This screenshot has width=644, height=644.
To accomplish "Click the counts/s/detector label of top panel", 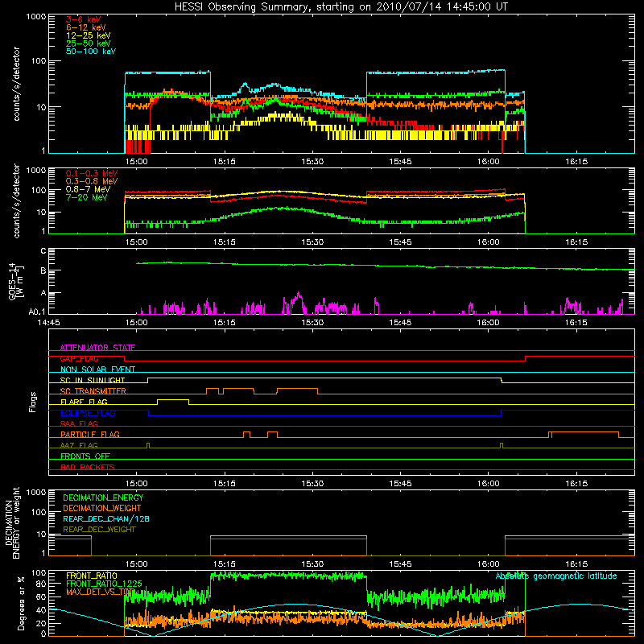I will coord(16,84).
